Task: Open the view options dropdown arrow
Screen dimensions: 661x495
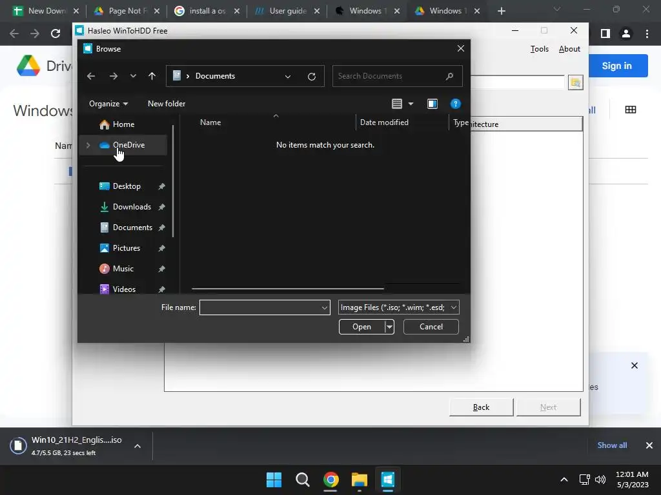Action: pos(411,104)
